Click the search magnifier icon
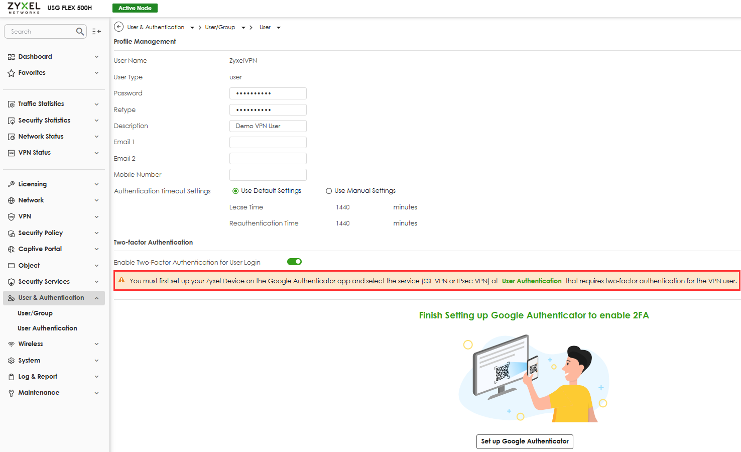The width and height of the screenshot is (741, 452). tap(80, 32)
